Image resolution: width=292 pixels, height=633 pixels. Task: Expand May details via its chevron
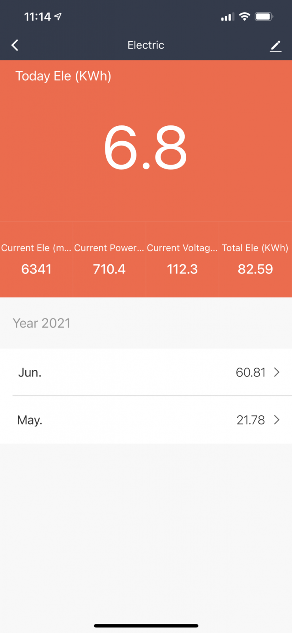(277, 420)
